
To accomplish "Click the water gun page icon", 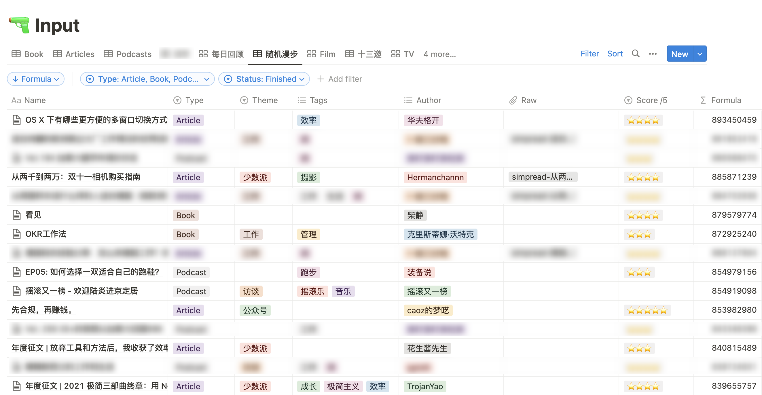I will click(x=20, y=25).
